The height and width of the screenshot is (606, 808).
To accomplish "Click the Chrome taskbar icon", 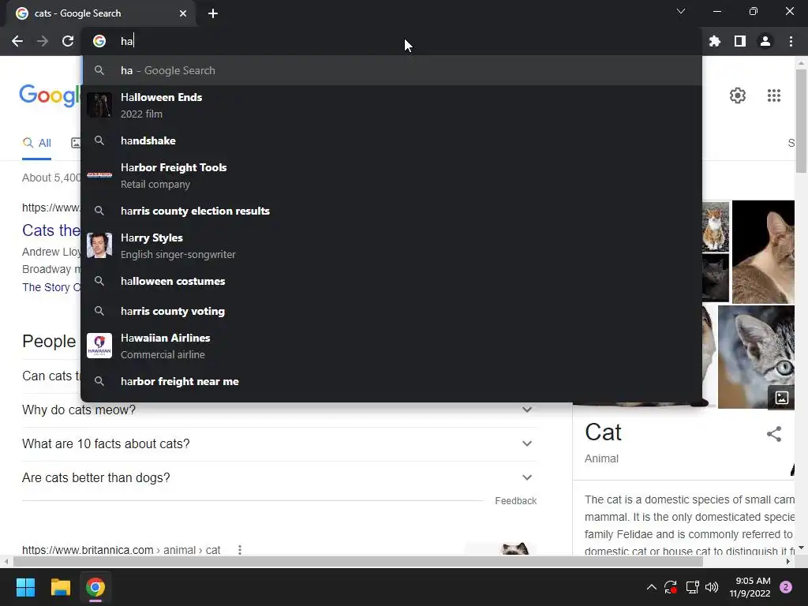I will pos(95,587).
